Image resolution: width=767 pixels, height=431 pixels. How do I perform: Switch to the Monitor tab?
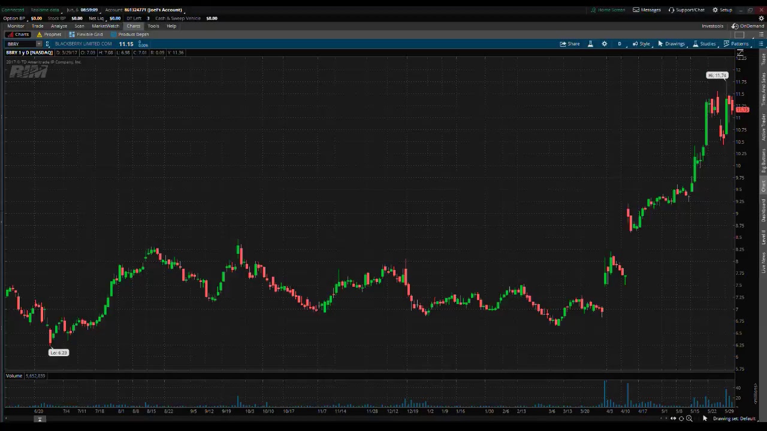(x=16, y=26)
